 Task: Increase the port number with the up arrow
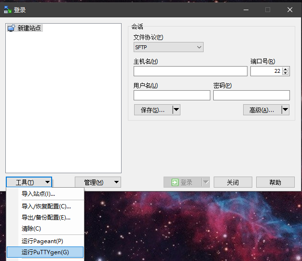(286, 69)
